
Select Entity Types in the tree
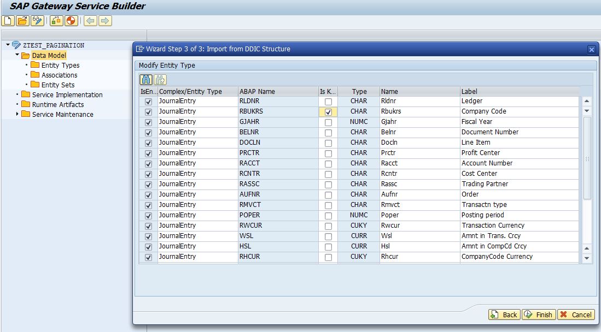60,66
